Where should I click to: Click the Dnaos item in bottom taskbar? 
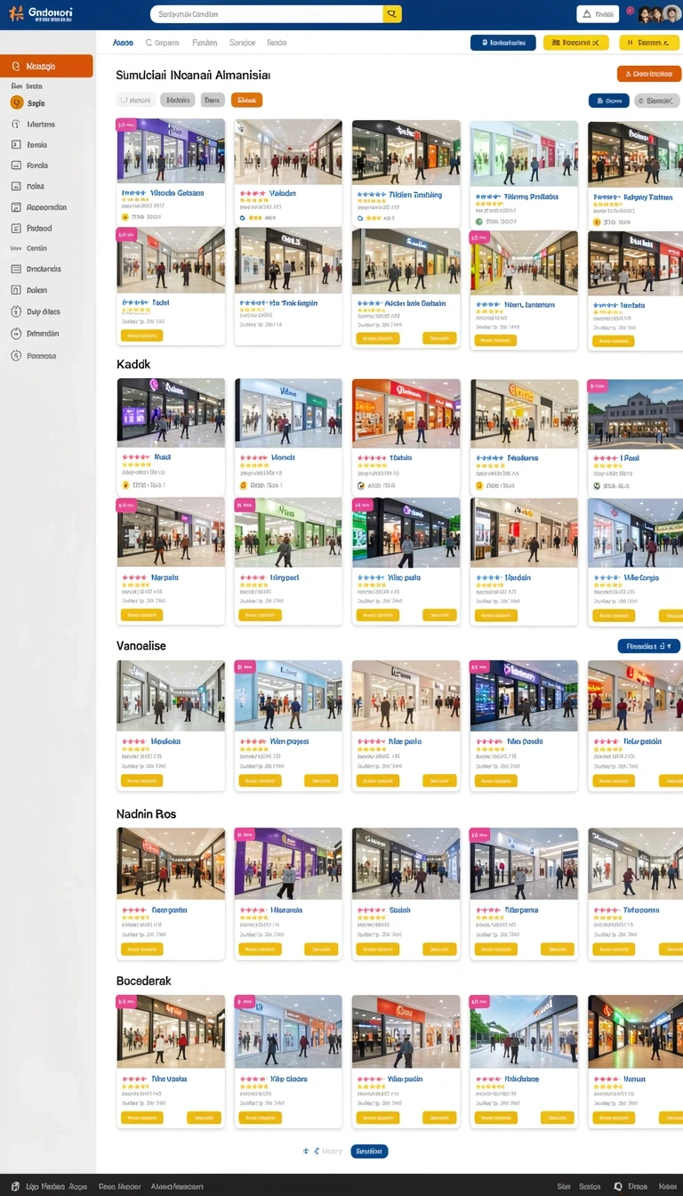coord(638,1187)
